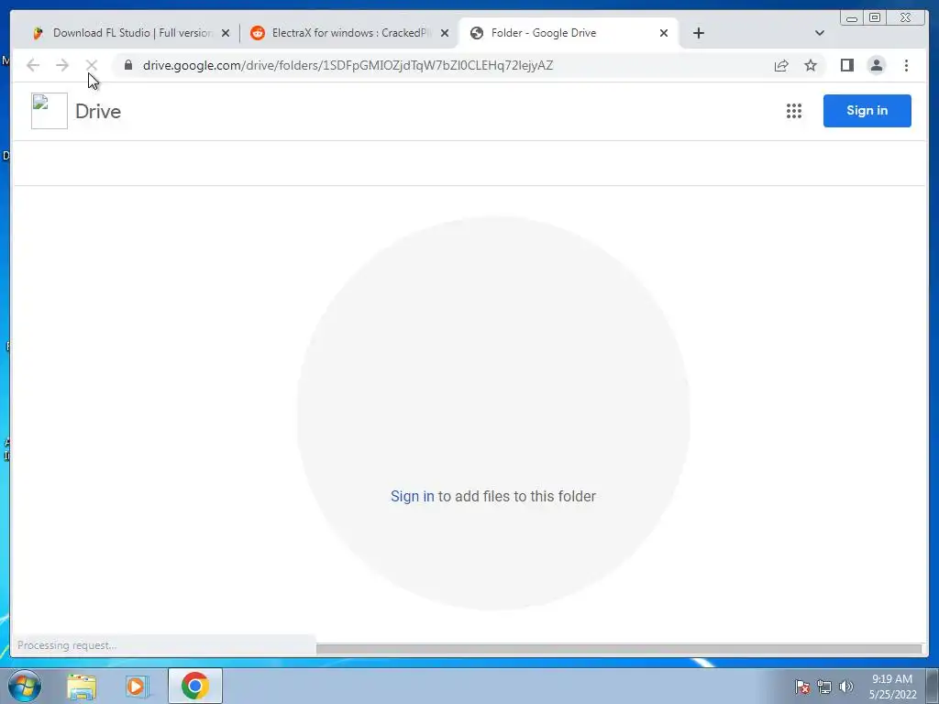The height and width of the screenshot is (704, 939).
Task: Open Windows Explorer from the taskbar
Action: (82, 687)
